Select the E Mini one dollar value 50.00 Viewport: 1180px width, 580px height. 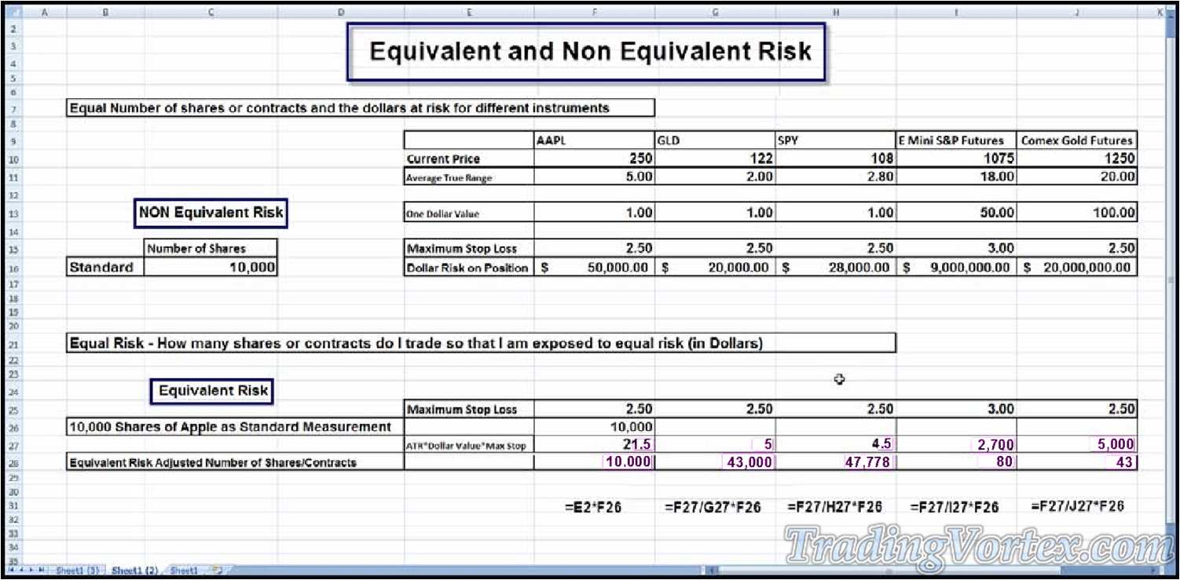click(956, 213)
